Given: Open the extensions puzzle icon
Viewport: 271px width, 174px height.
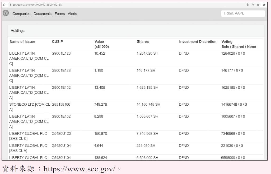Looking at the screenshot, I should (264, 5).
